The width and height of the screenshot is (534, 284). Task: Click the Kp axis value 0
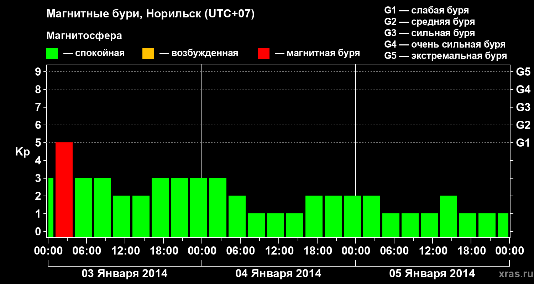39,231
